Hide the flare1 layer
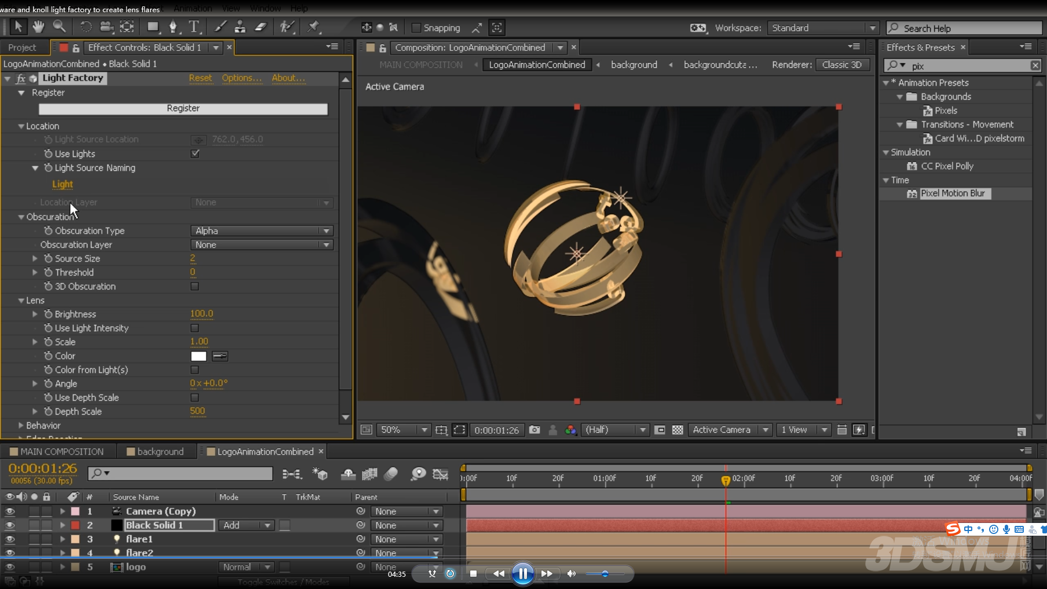Viewport: 1047px width, 589px height. click(x=10, y=539)
